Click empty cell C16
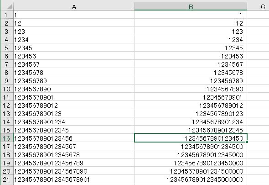This screenshot has height=185, width=269. 258,138
